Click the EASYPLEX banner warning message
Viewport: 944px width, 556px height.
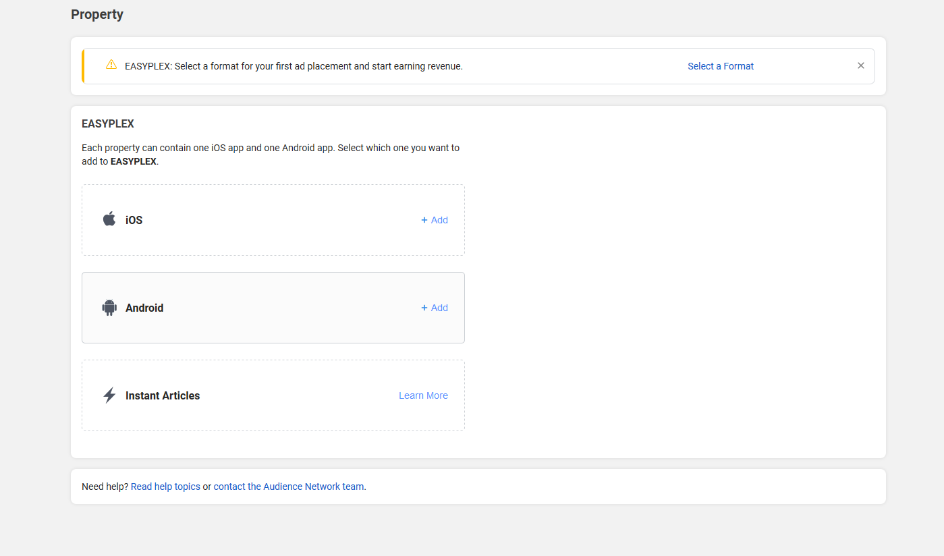tap(294, 65)
